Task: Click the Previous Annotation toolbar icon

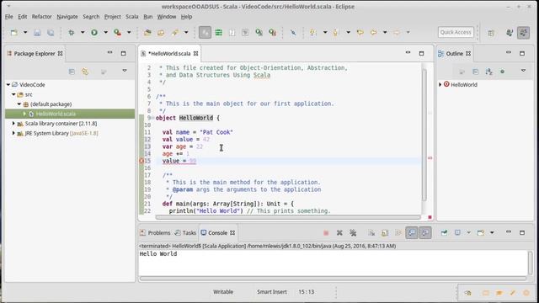Action: [336, 33]
